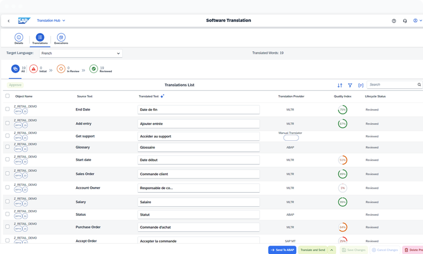Click the Save Changes button
This screenshot has width=423, height=254.
(x=354, y=250)
